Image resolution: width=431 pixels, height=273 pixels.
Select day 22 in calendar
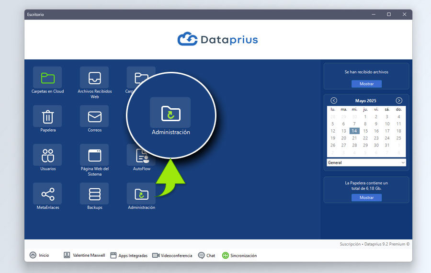365,138
